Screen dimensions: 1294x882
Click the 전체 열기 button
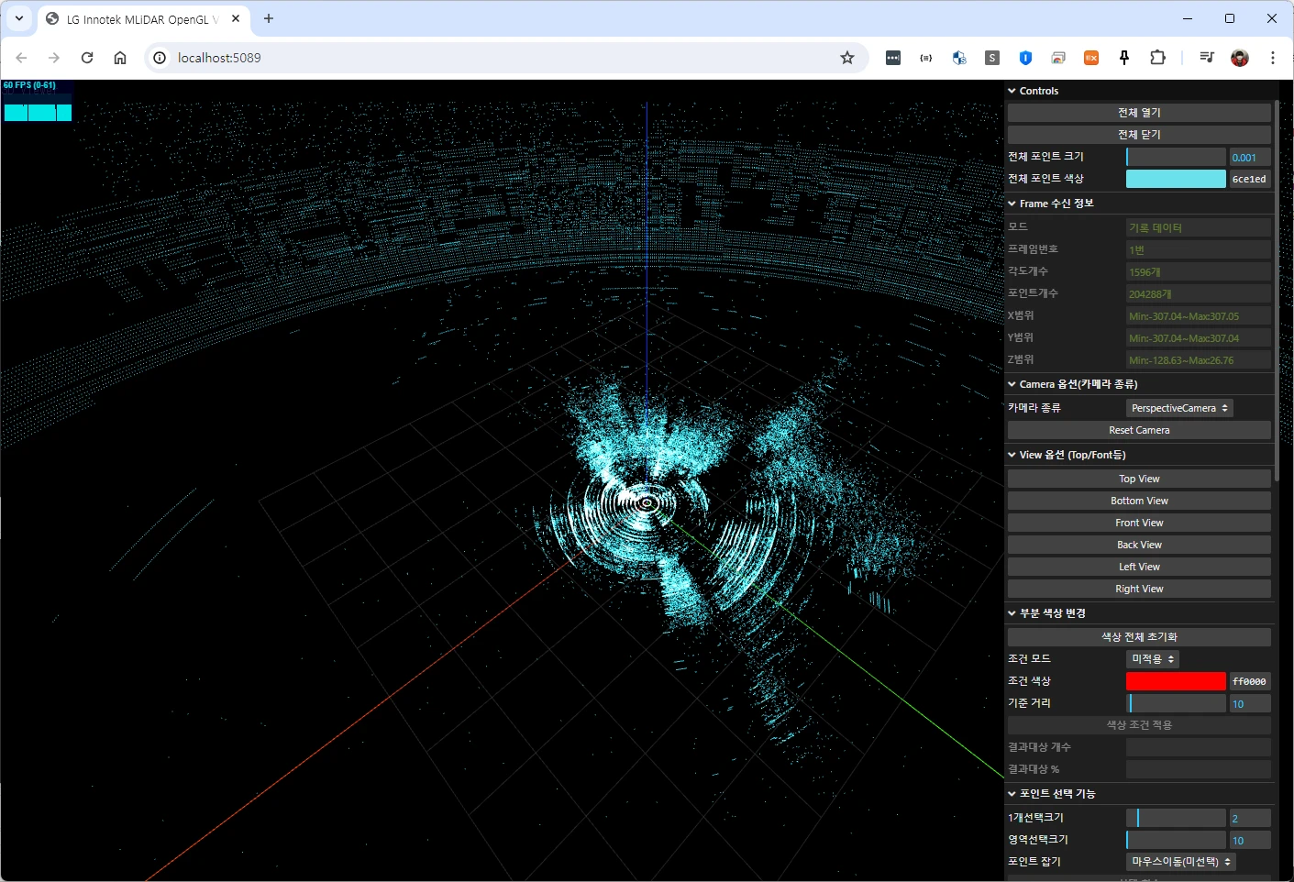pyautogui.click(x=1139, y=113)
